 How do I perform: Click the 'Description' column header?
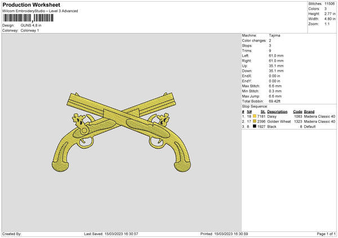point(277,112)
